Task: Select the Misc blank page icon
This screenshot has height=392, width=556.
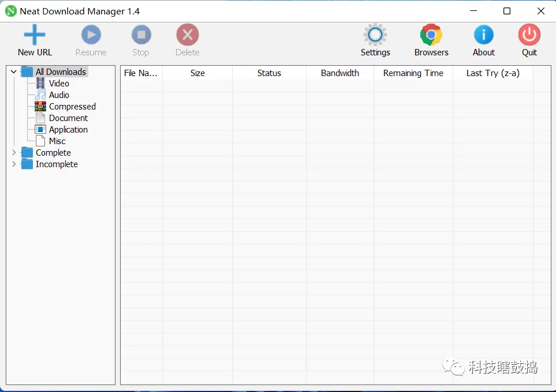Action: click(40, 141)
